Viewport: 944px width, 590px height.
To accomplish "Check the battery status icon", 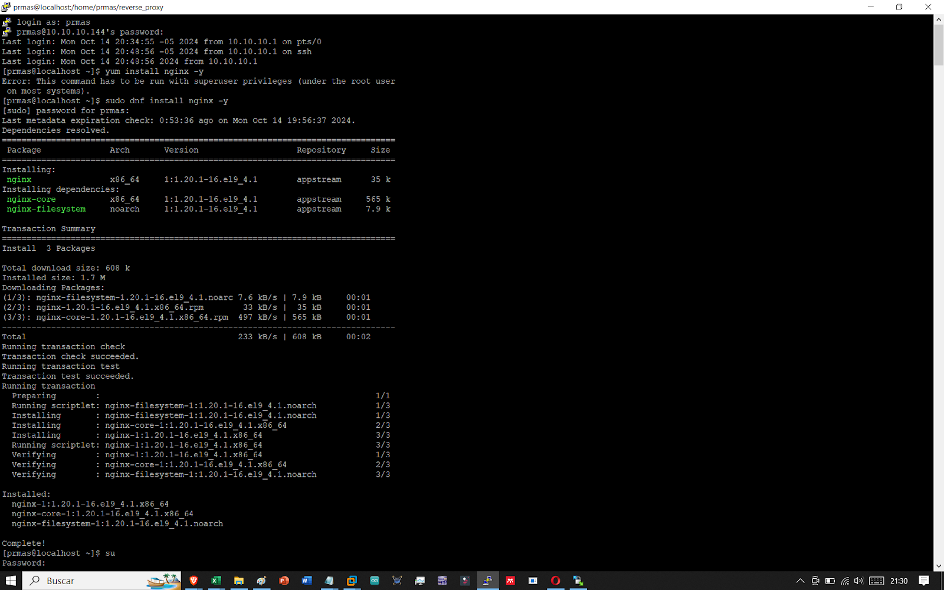I will tap(830, 581).
